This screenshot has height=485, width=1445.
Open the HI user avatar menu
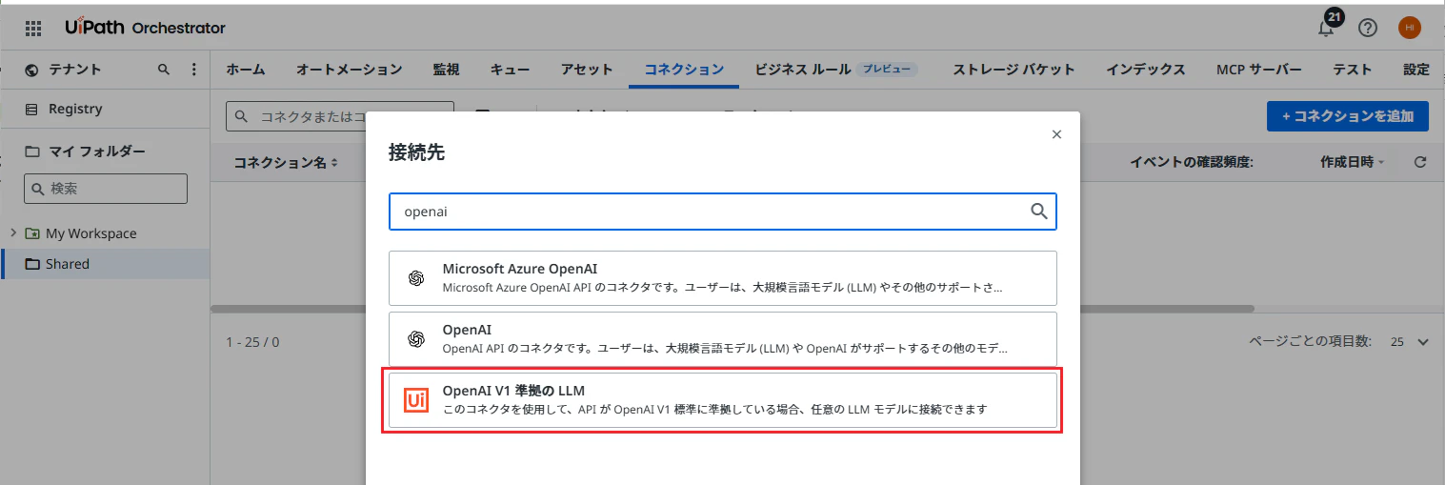point(1409,28)
